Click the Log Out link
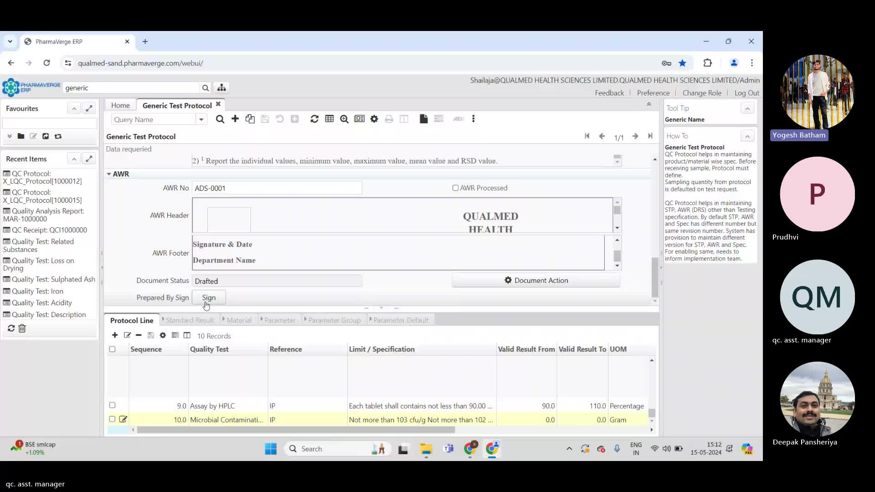The image size is (875, 492). coord(747,93)
